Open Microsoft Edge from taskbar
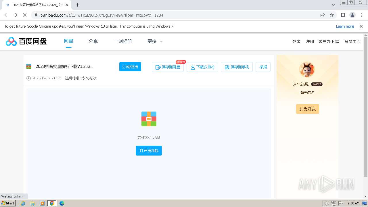This screenshot has height=207, width=368. [x=62, y=203]
